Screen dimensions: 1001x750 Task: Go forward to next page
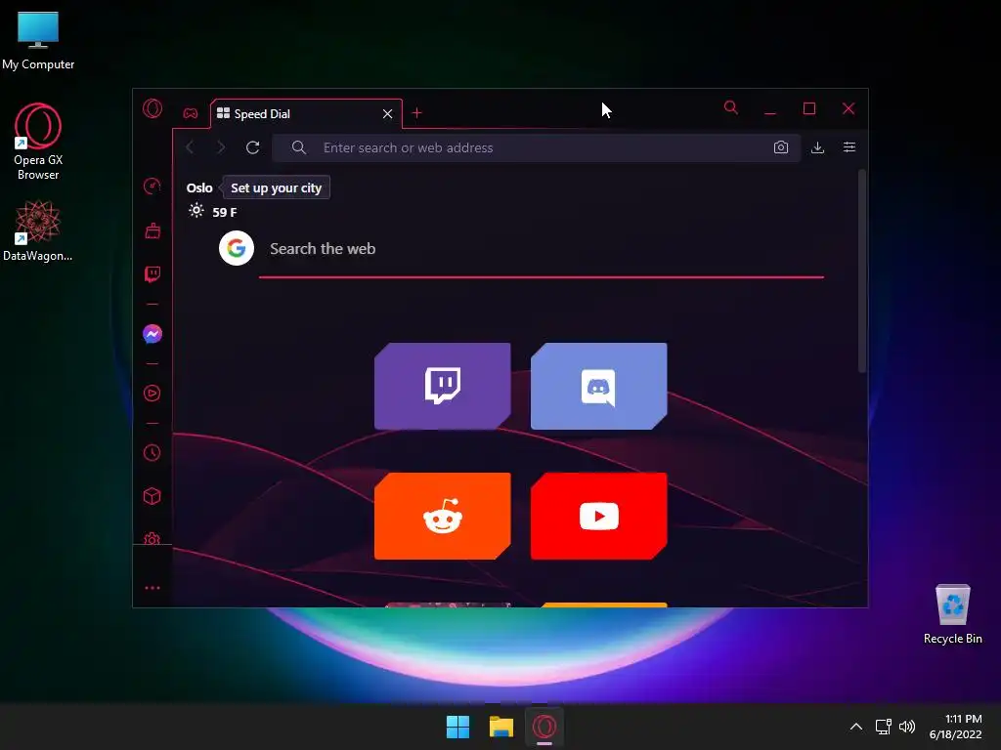point(221,147)
